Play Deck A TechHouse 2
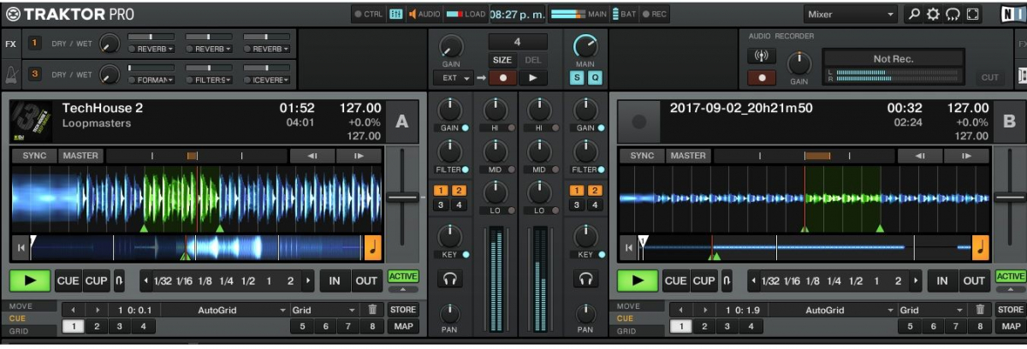The width and height of the screenshot is (1027, 349). (x=31, y=281)
